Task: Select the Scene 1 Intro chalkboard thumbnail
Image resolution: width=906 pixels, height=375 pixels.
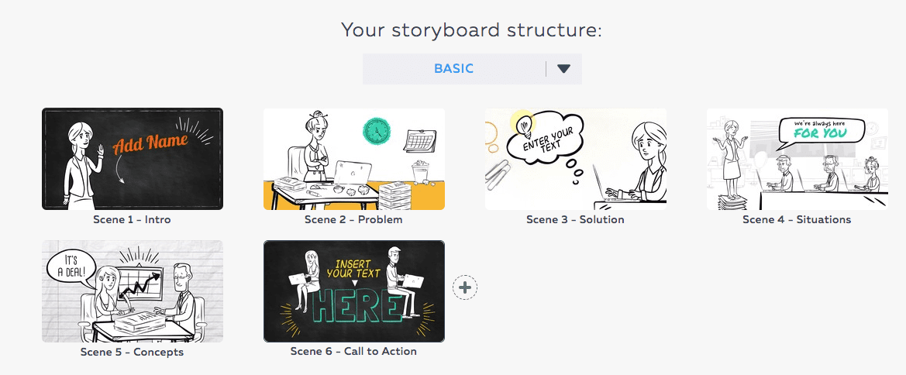Action: pos(133,159)
